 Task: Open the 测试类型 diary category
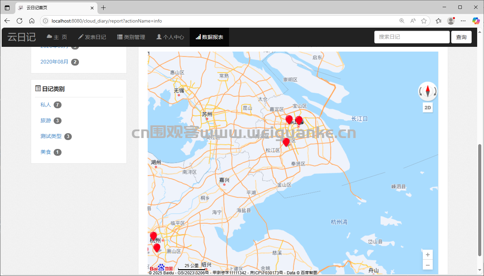[x=51, y=136]
